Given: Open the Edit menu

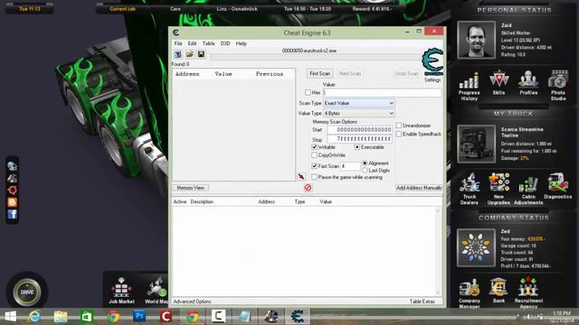Looking at the screenshot, I should point(192,43).
